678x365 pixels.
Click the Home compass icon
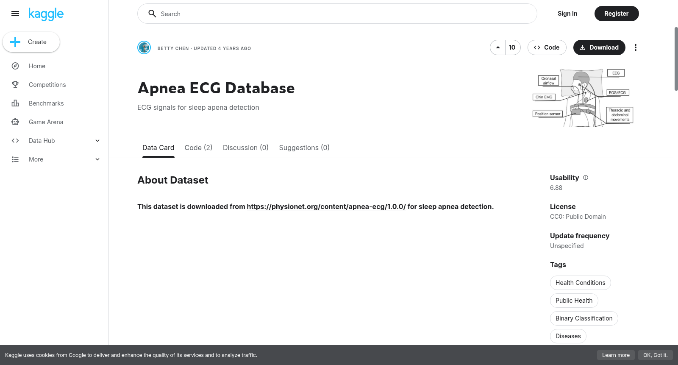point(15,66)
